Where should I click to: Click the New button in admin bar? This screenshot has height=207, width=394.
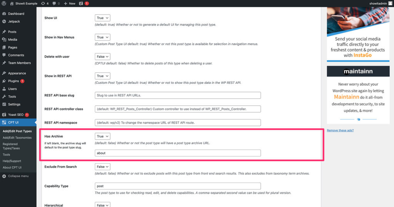point(70,3)
